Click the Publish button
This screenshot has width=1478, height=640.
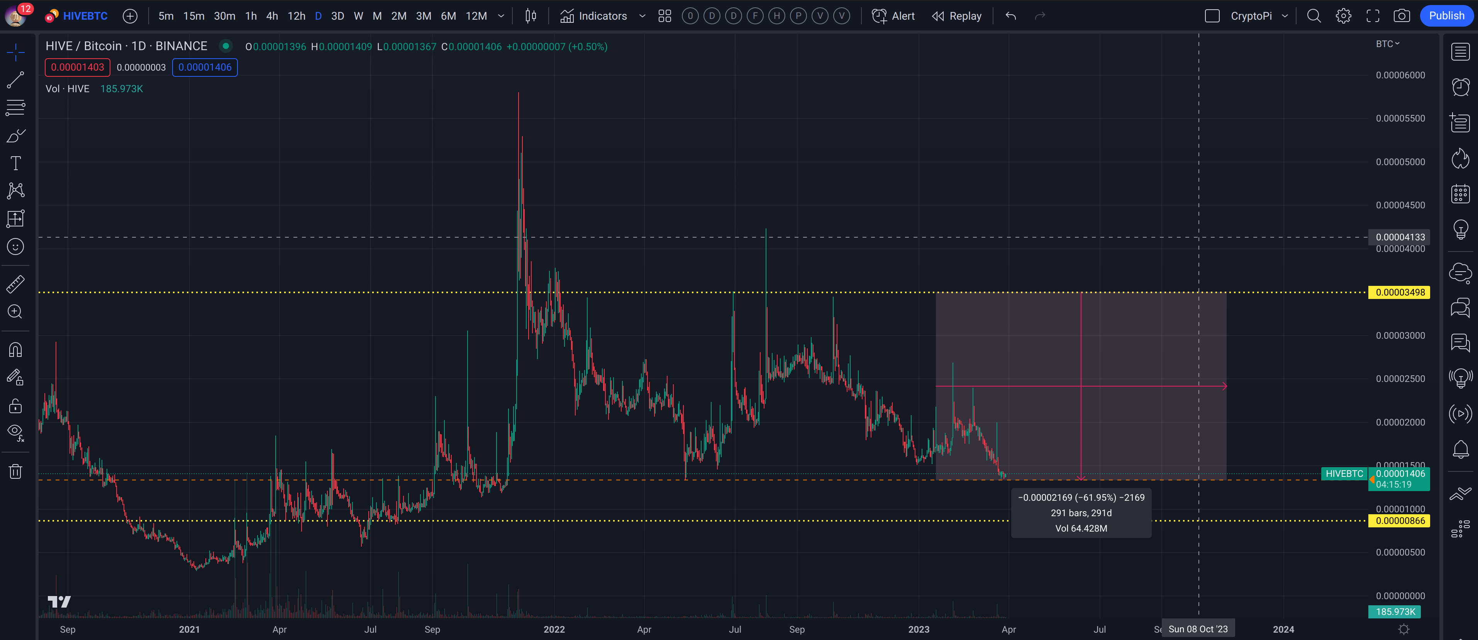(x=1446, y=15)
